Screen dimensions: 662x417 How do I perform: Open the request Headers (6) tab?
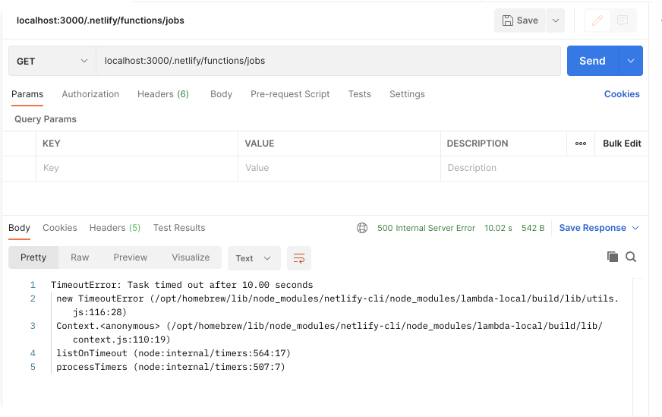pos(163,94)
